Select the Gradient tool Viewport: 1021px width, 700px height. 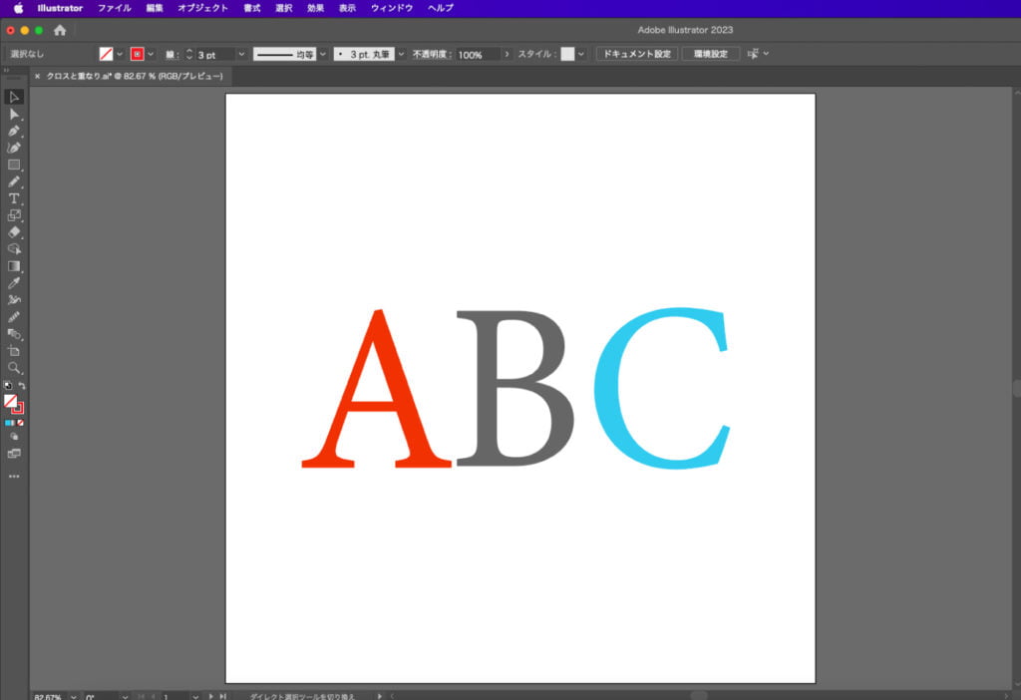pos(14,266)
